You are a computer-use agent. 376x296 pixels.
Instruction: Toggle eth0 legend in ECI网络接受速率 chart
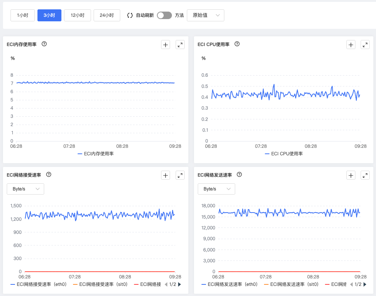pos(38,284)
